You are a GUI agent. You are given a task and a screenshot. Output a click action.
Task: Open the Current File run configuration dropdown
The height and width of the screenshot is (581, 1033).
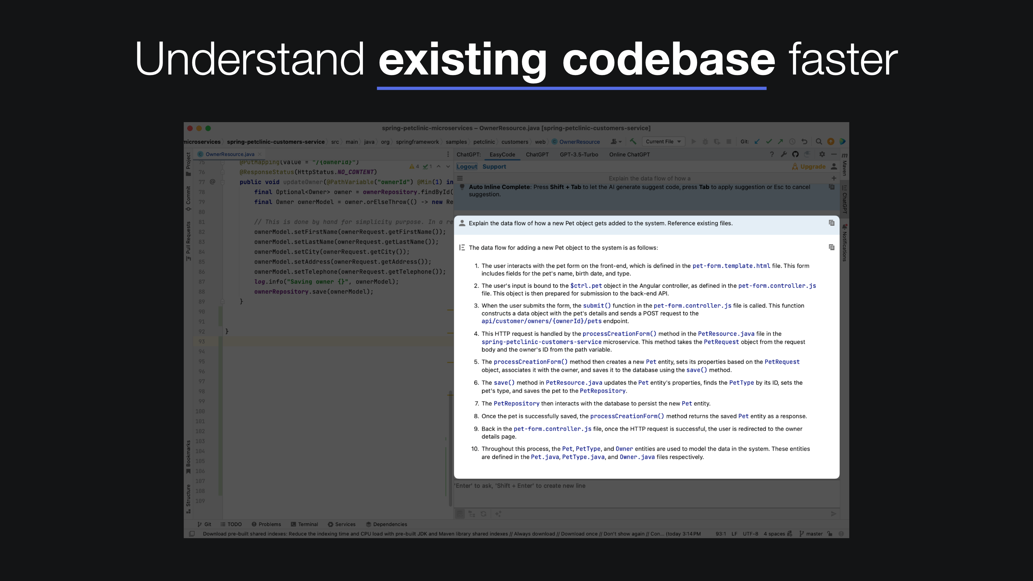coord(663,141)
